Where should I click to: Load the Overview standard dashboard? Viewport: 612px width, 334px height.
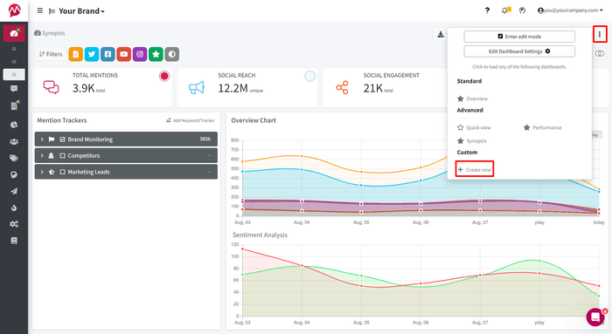click(472, 99)
